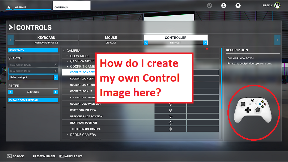Select the Previous Pilot Position d-pad binding
288x162 pixels.
coord(170,116)
